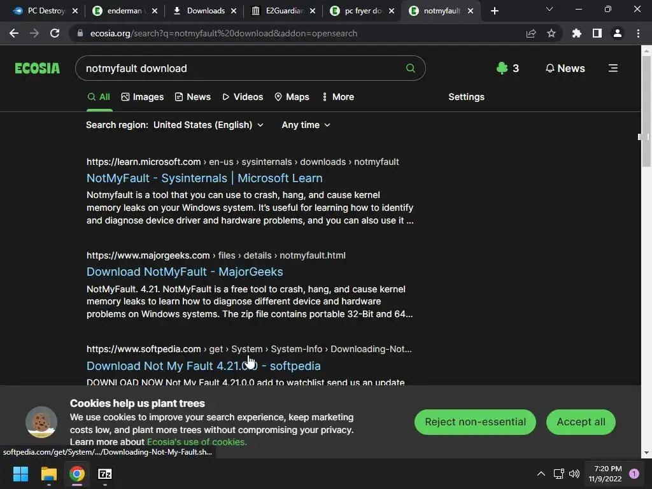Submit search with the magnifier icon
This screenshot has width=652, height=489.
tap(411, 68)
